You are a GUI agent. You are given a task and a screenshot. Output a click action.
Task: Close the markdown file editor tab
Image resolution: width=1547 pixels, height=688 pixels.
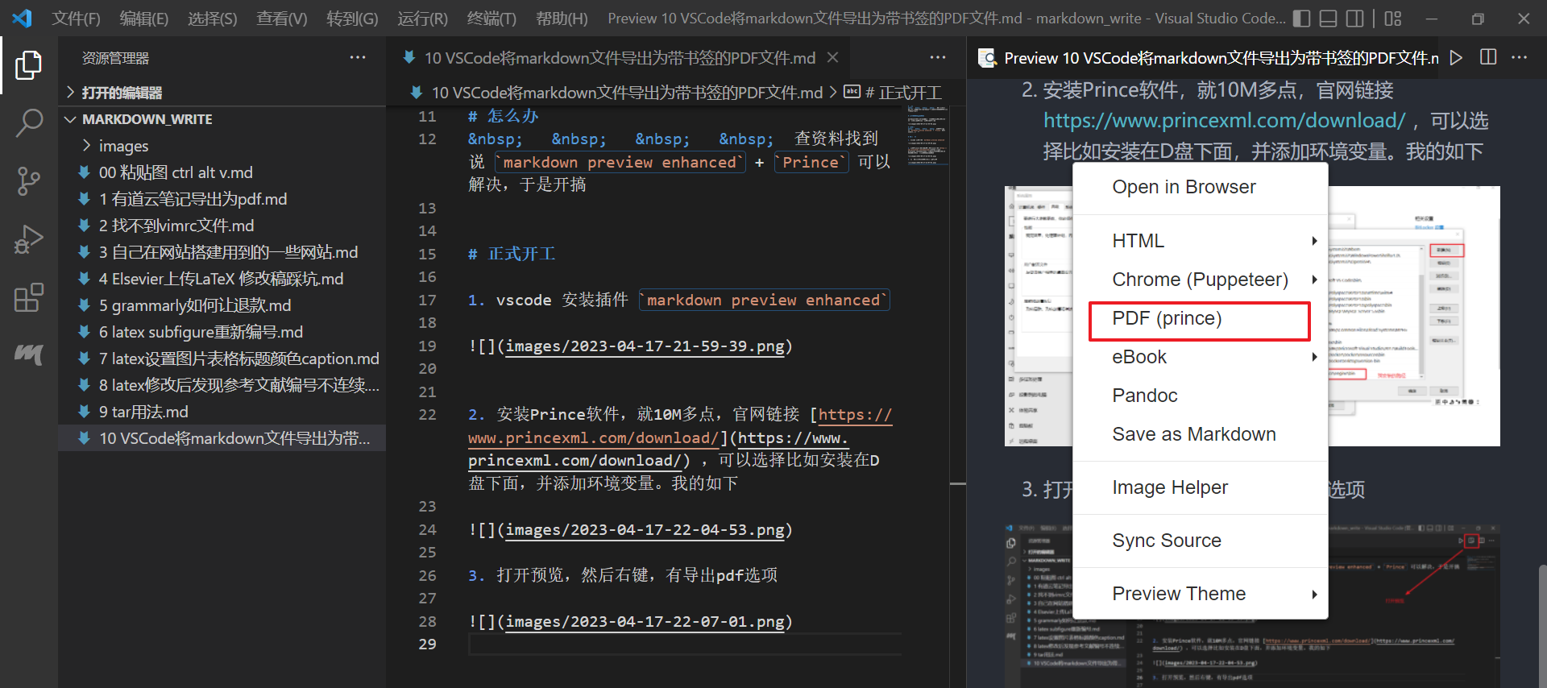tap(833, 57)
